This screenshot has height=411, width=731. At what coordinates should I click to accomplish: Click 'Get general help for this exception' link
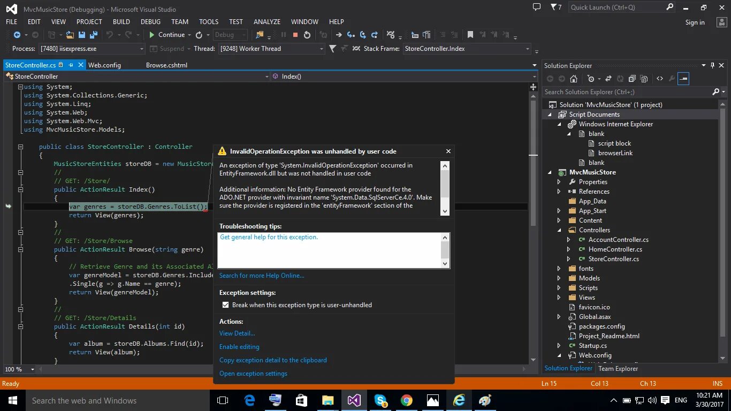click(x=269, y=237)
